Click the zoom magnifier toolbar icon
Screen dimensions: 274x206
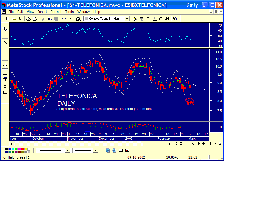[78, 19]
